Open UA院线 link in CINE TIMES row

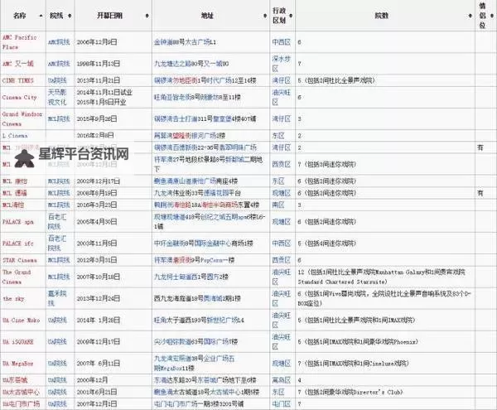57,80
